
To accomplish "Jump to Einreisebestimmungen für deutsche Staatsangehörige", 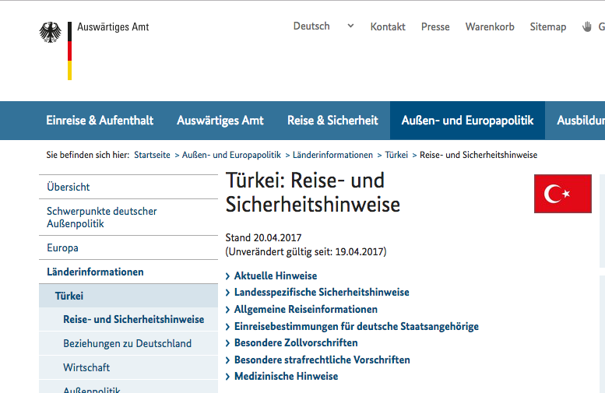I will click(x=357, y=326).
